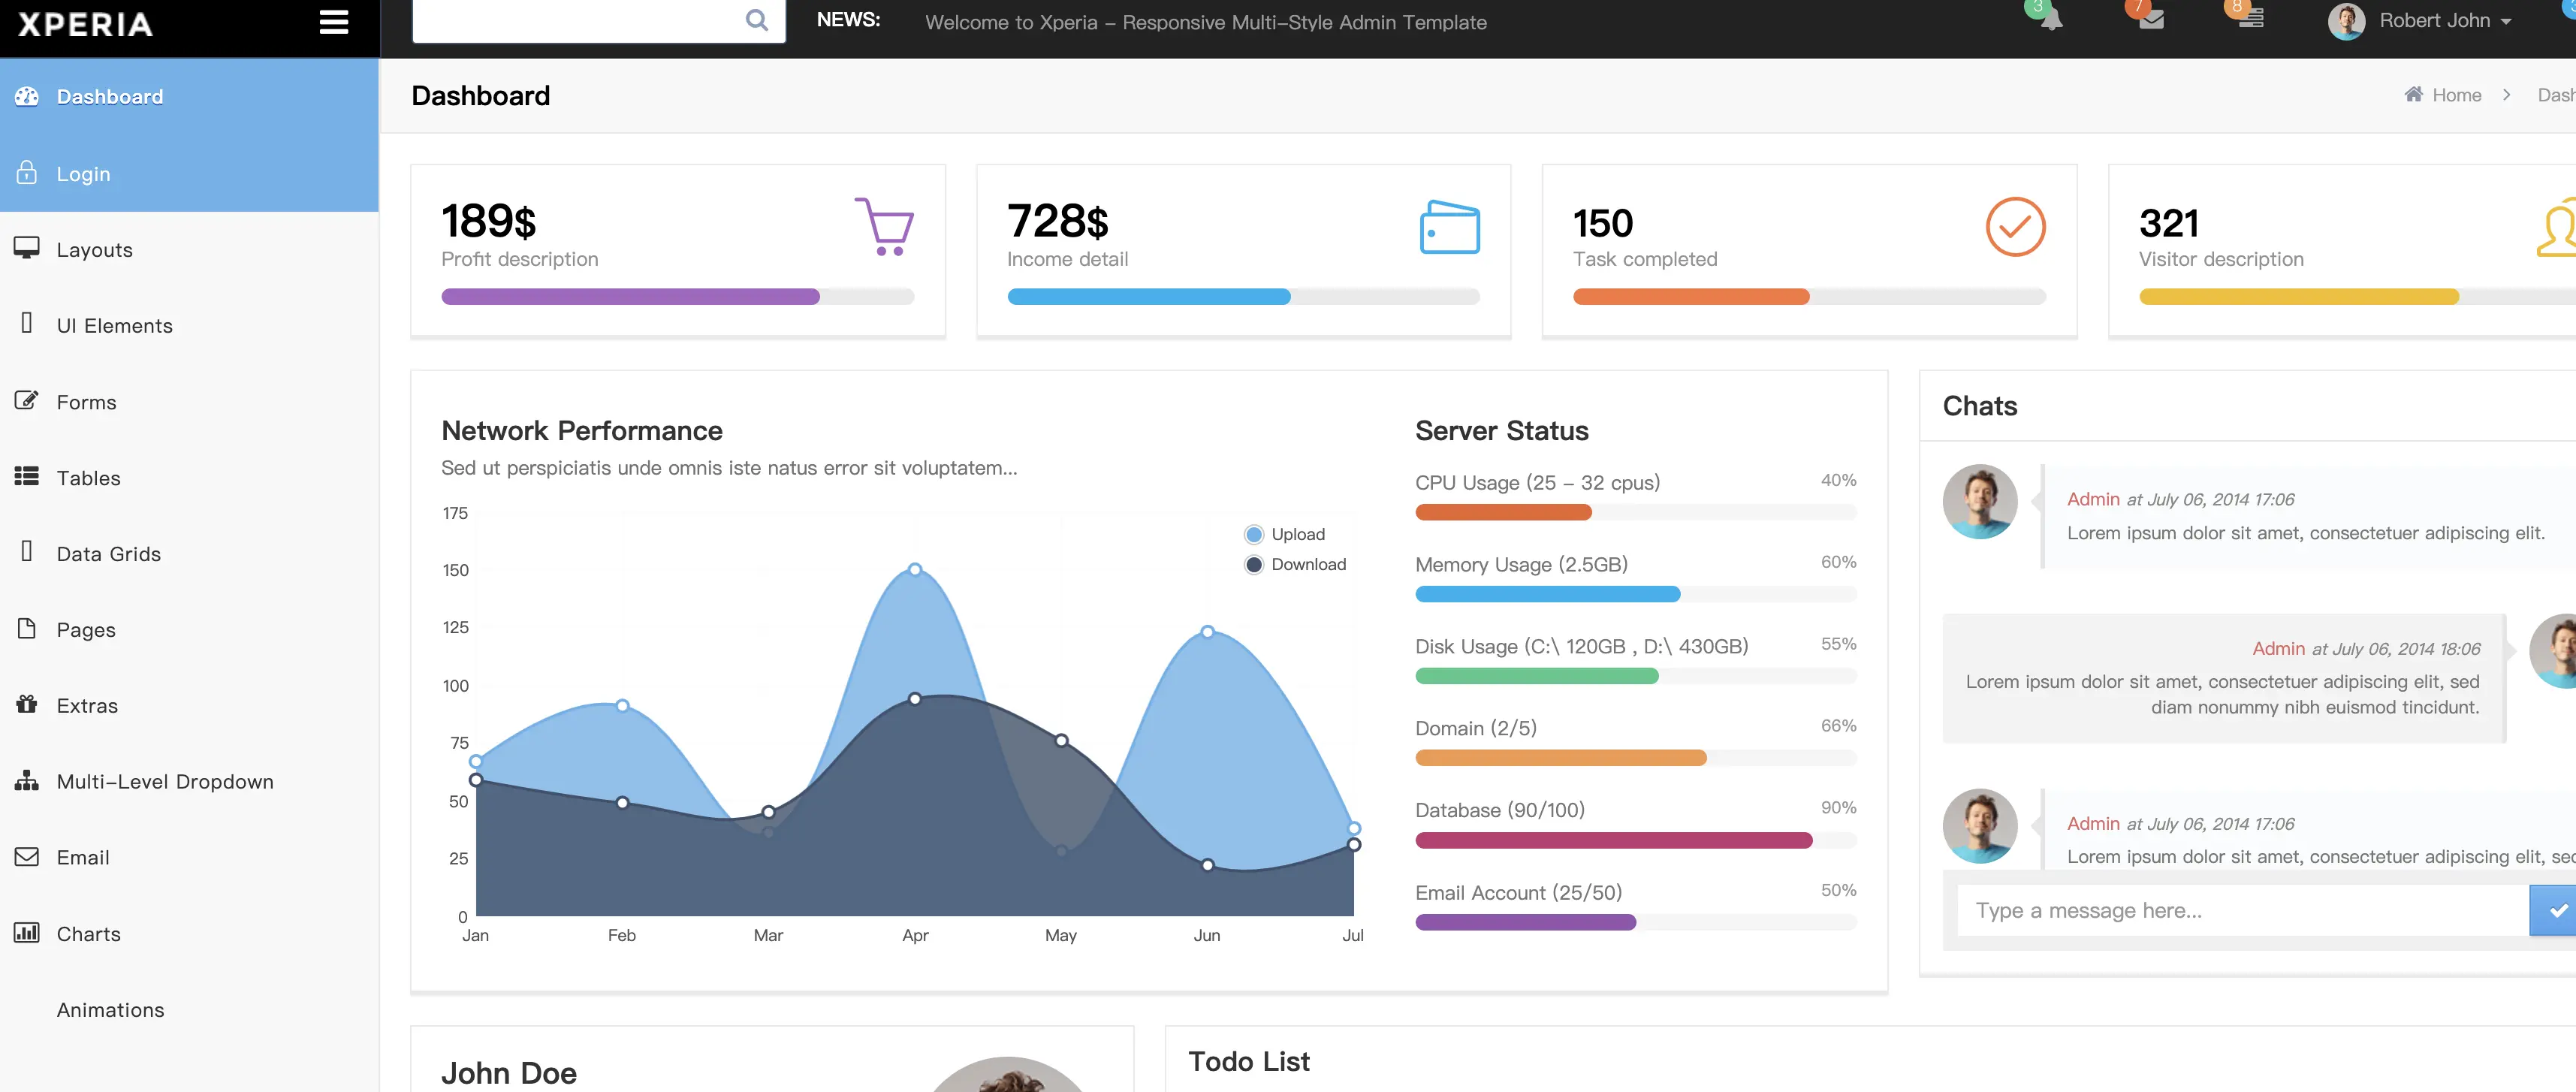Click the Multi-Level Dropdown sitemap icon
This screenshot has height=1092, width=2576.
[x=27, y=780]
